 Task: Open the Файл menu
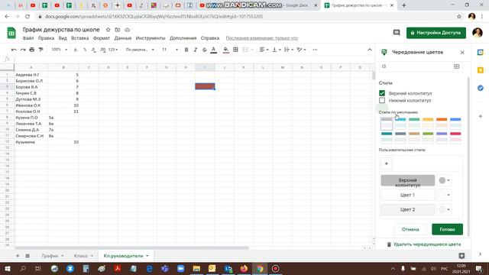(x=28, y=38)
